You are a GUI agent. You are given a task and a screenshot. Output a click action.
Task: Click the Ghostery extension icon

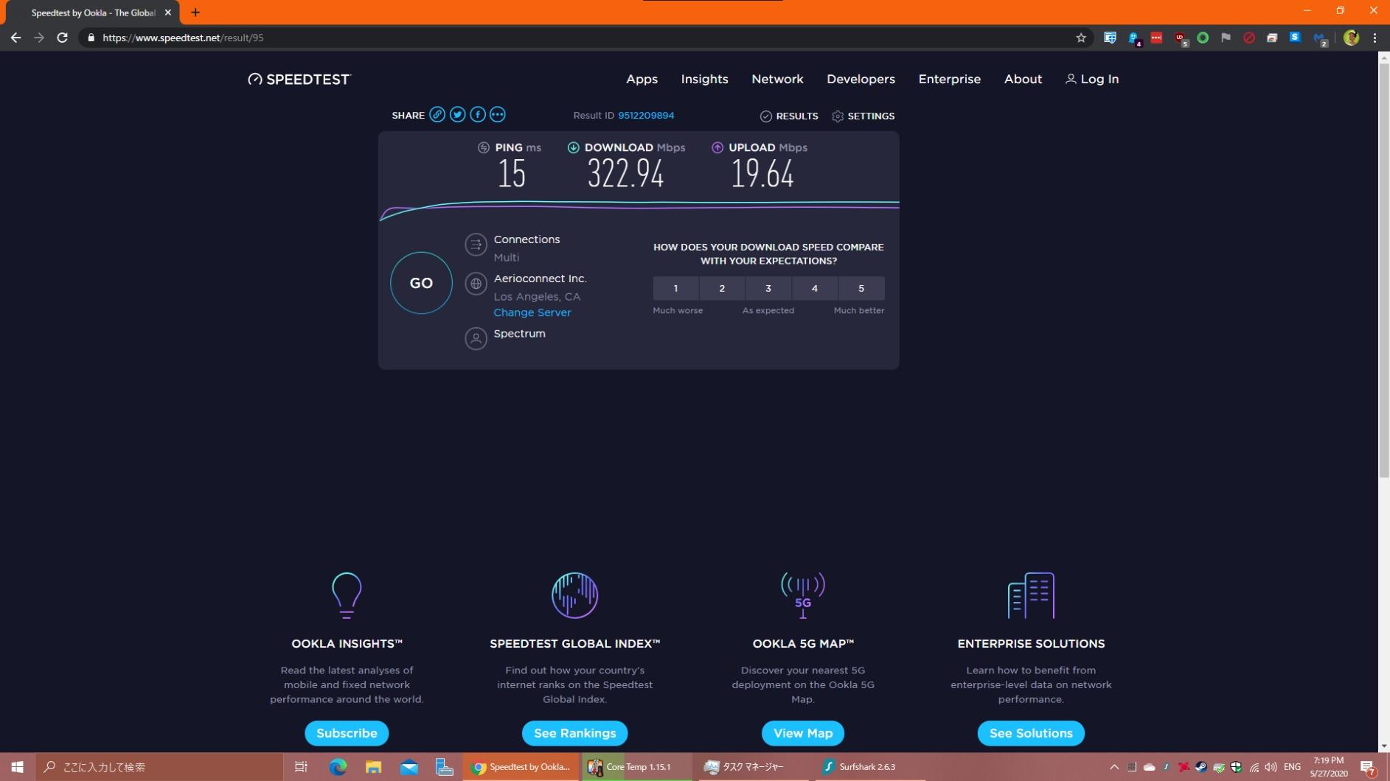1133,38
